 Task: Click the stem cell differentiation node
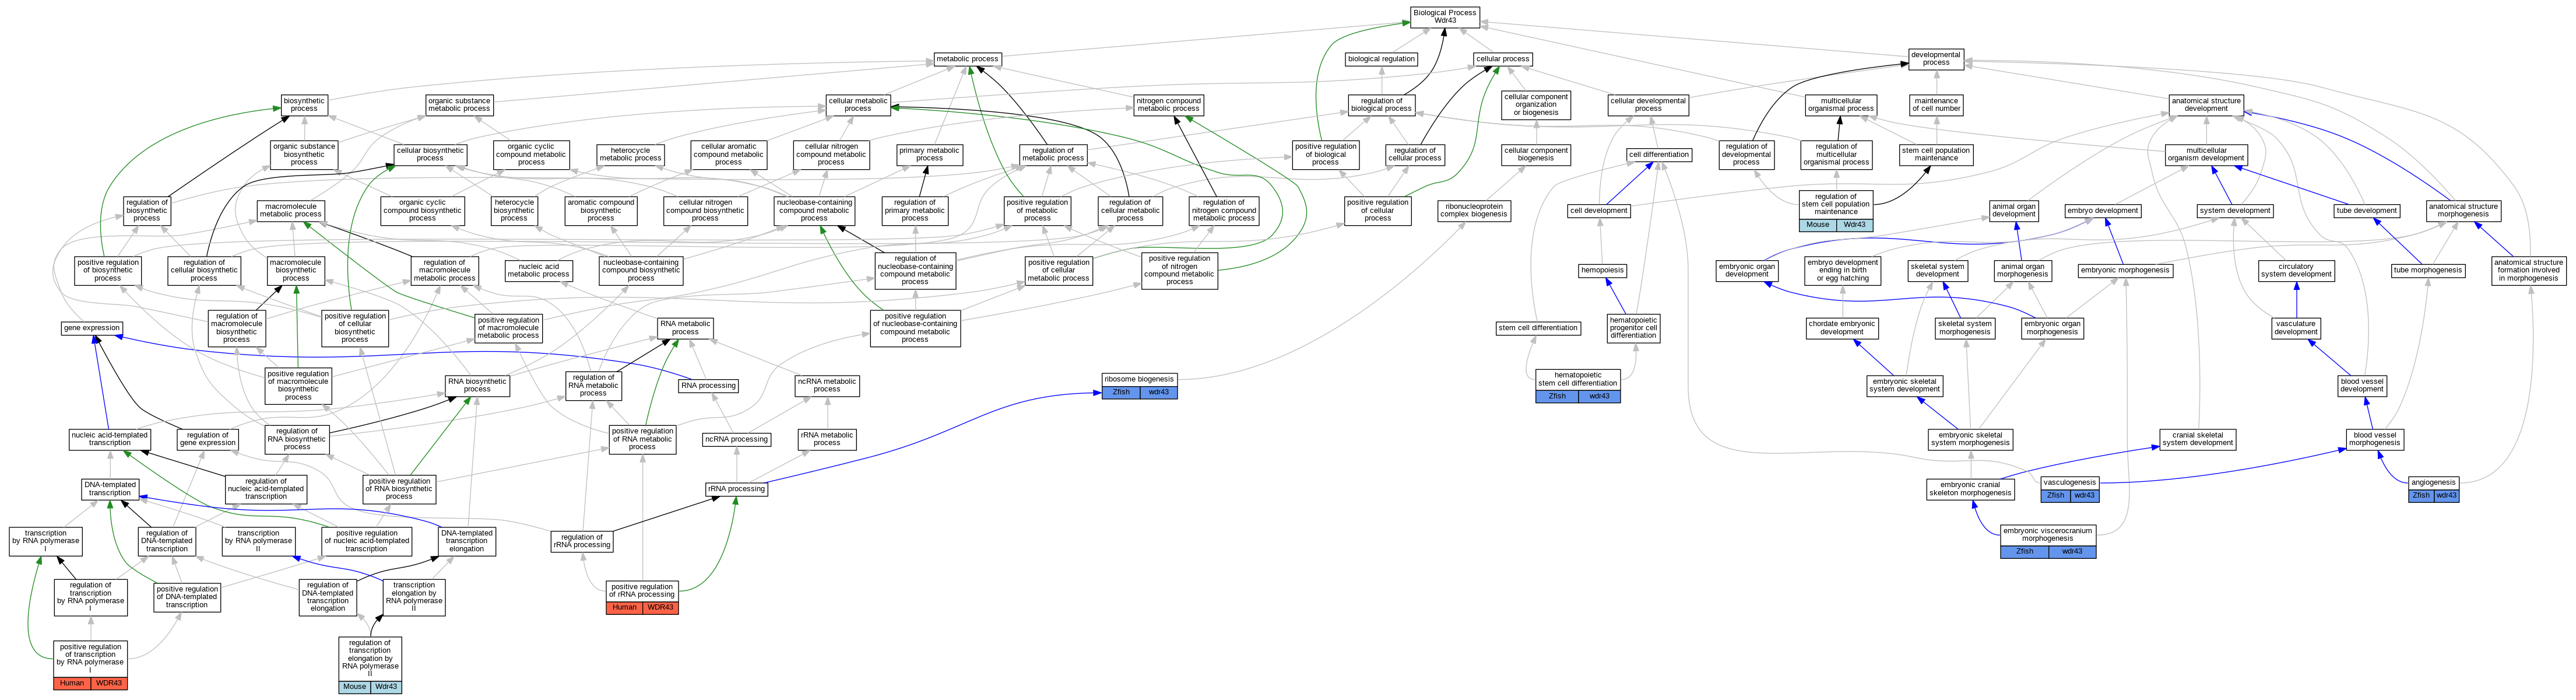click(x=1538, y=328)
